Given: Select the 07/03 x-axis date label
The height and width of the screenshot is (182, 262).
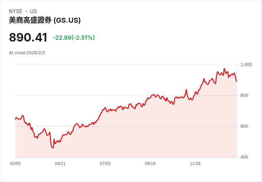Looking at the screenshot, I should pos(105,164).
